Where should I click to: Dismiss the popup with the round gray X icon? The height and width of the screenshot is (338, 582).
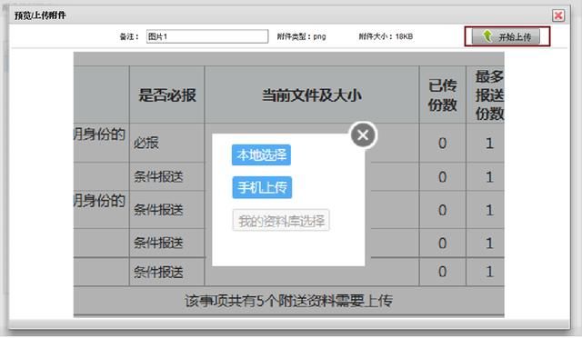(363, 134)
